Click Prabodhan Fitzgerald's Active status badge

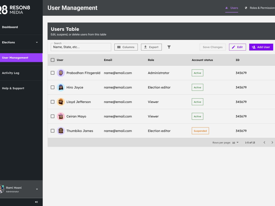[x=197, y=73]
